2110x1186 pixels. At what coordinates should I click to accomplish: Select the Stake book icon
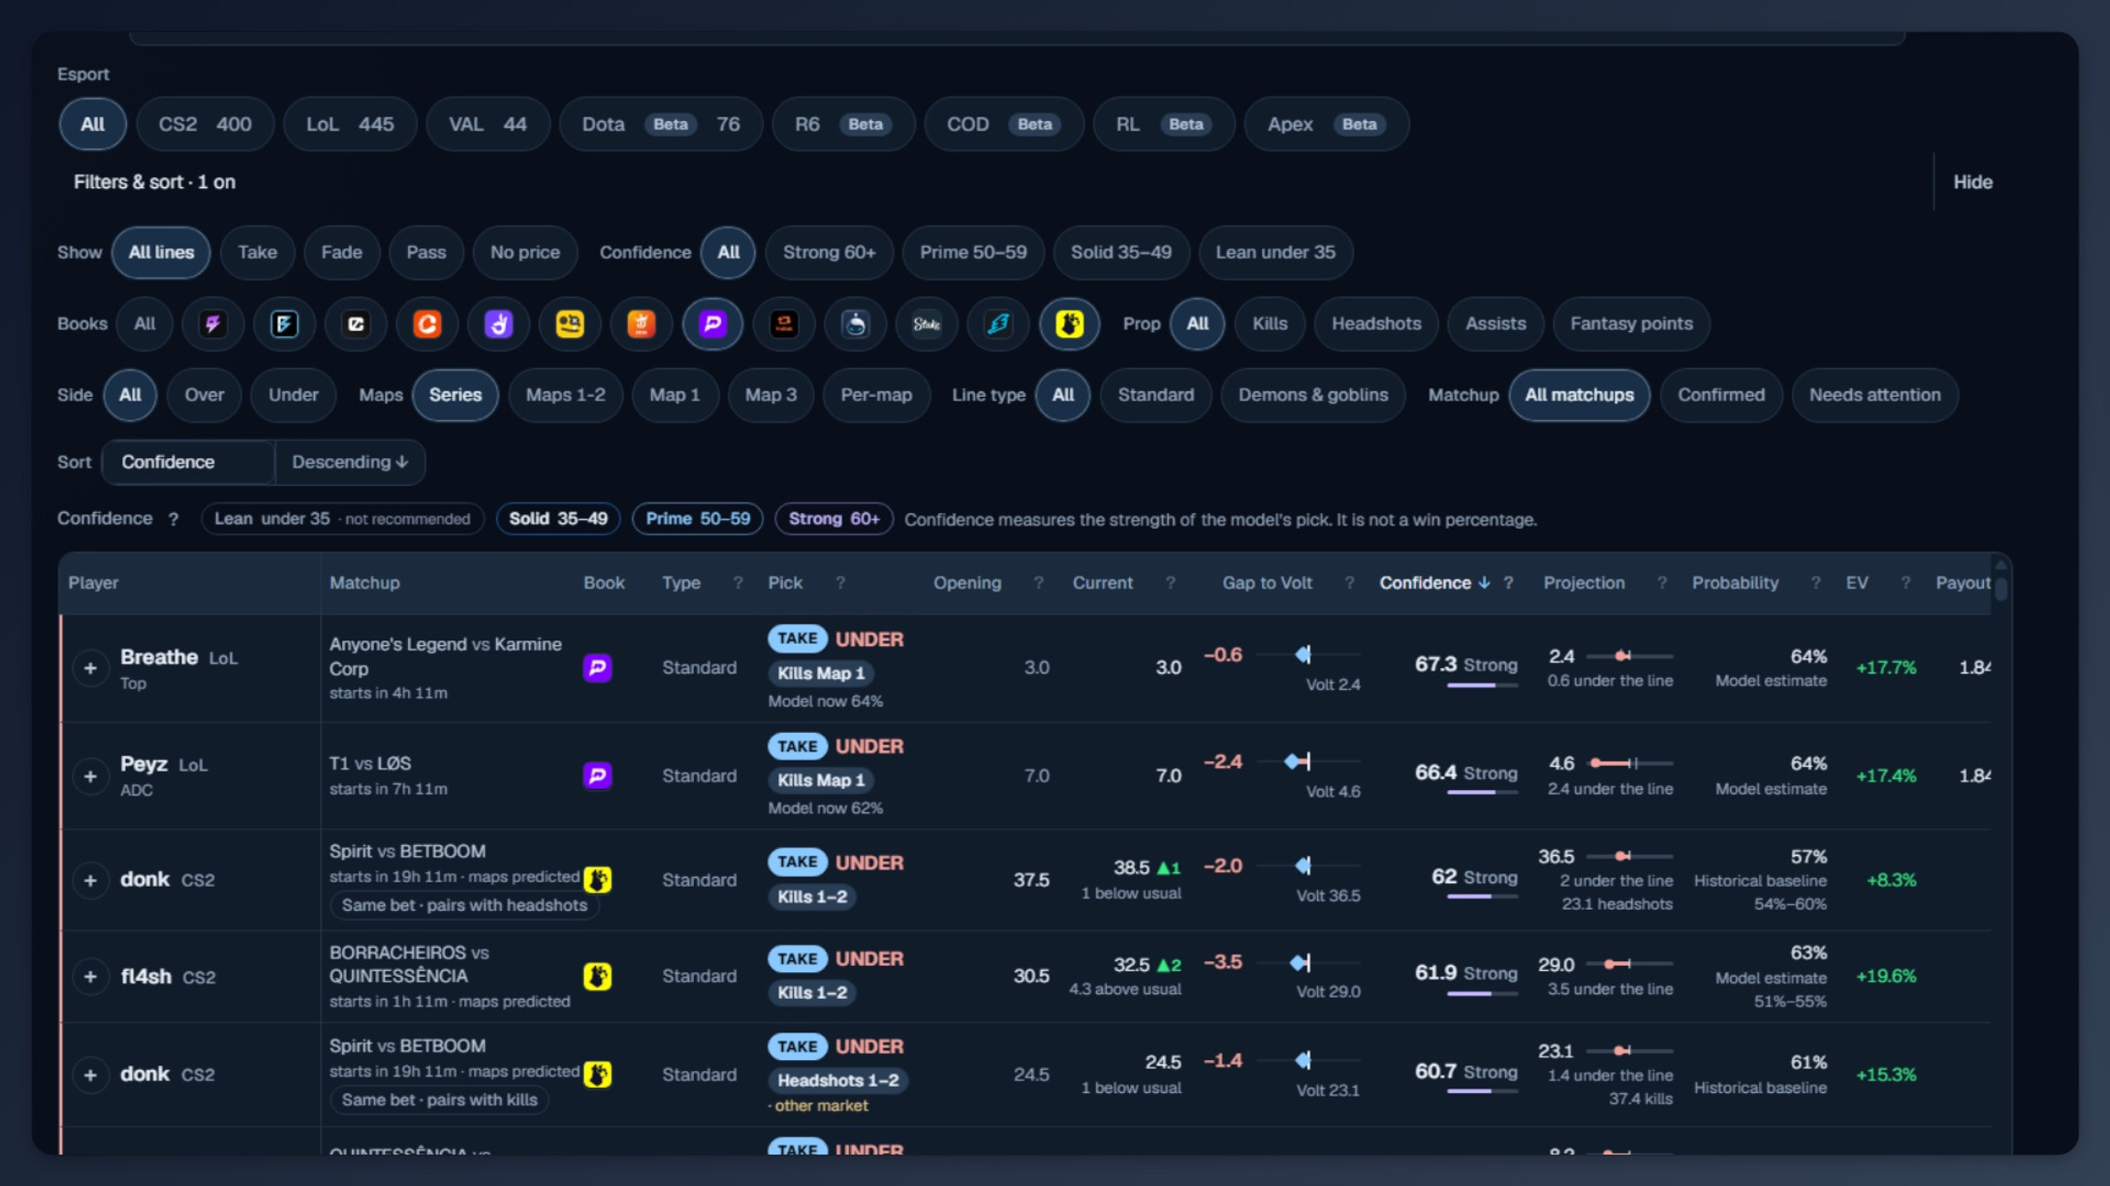[x=927, y=324]
